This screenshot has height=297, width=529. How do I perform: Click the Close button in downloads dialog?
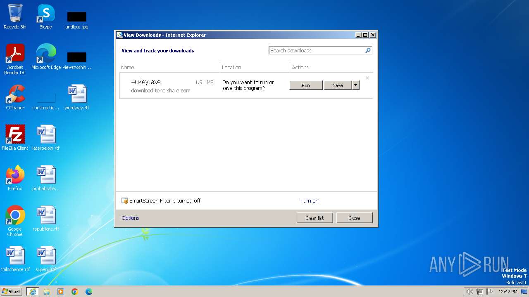[354, 218]
